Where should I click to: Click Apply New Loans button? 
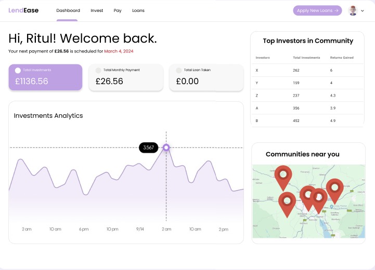[x=317, y=10]
